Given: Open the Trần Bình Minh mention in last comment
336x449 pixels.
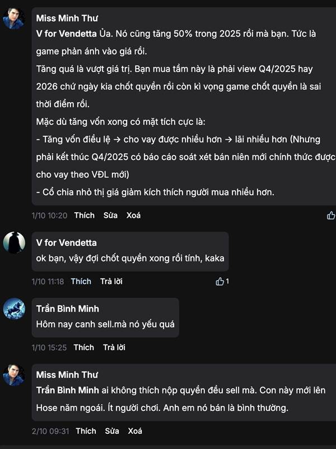Looking at the screenshot, I should click(x=68, y=390).
